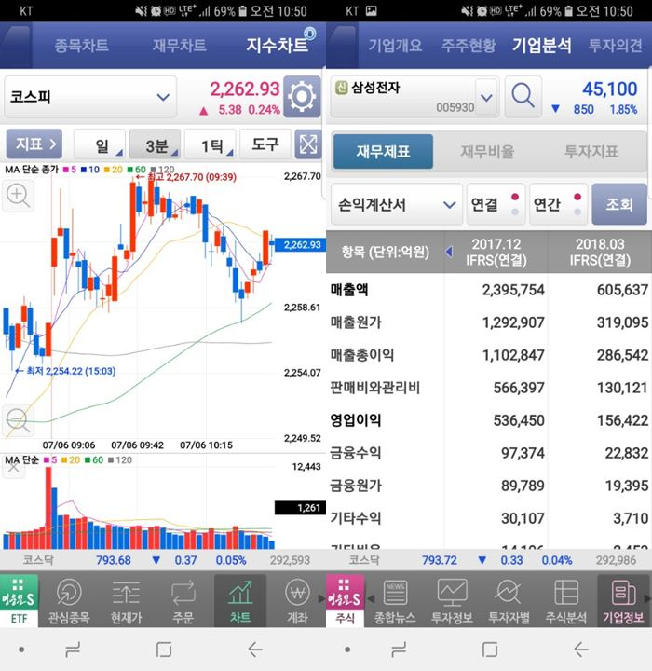Tap left 코스닥 793.68 ticker bar
This screenshot has width=652, height=671.
pos(163,560)
